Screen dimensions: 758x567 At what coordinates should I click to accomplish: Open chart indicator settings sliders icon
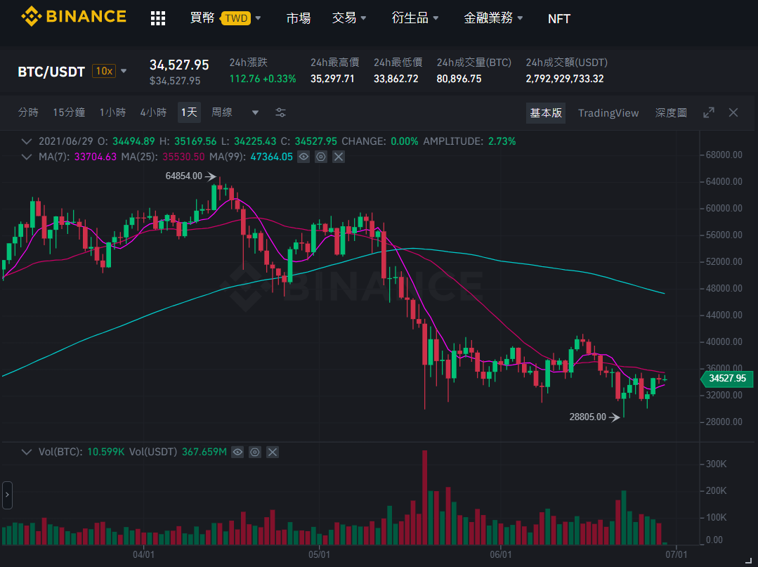(x=280, y=112)
